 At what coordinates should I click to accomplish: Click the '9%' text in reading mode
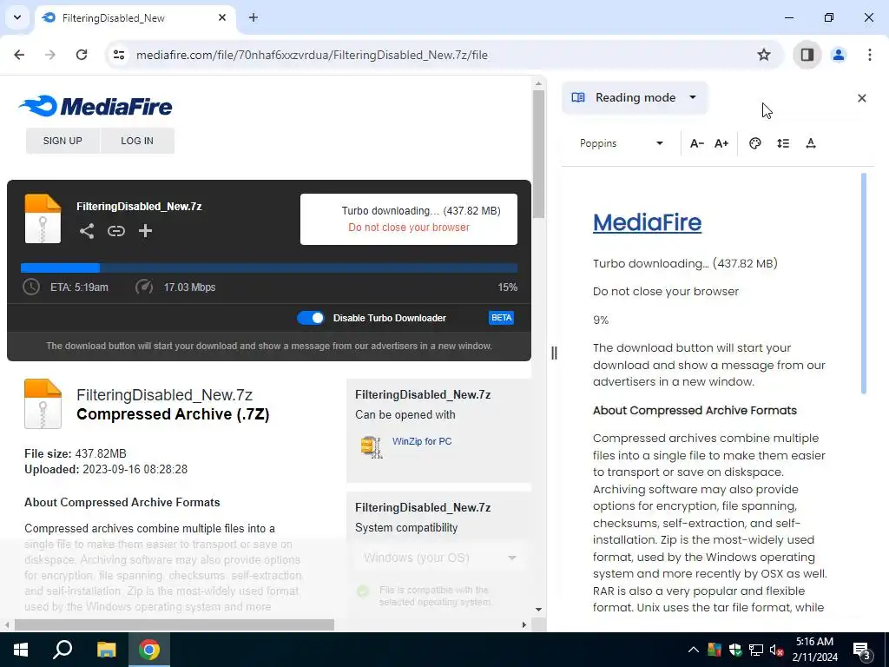[601, 320]
